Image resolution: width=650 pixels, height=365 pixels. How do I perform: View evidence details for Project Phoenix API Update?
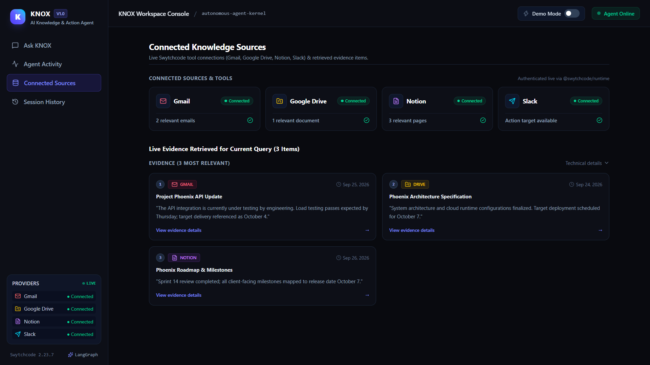[x=179, y=230]
